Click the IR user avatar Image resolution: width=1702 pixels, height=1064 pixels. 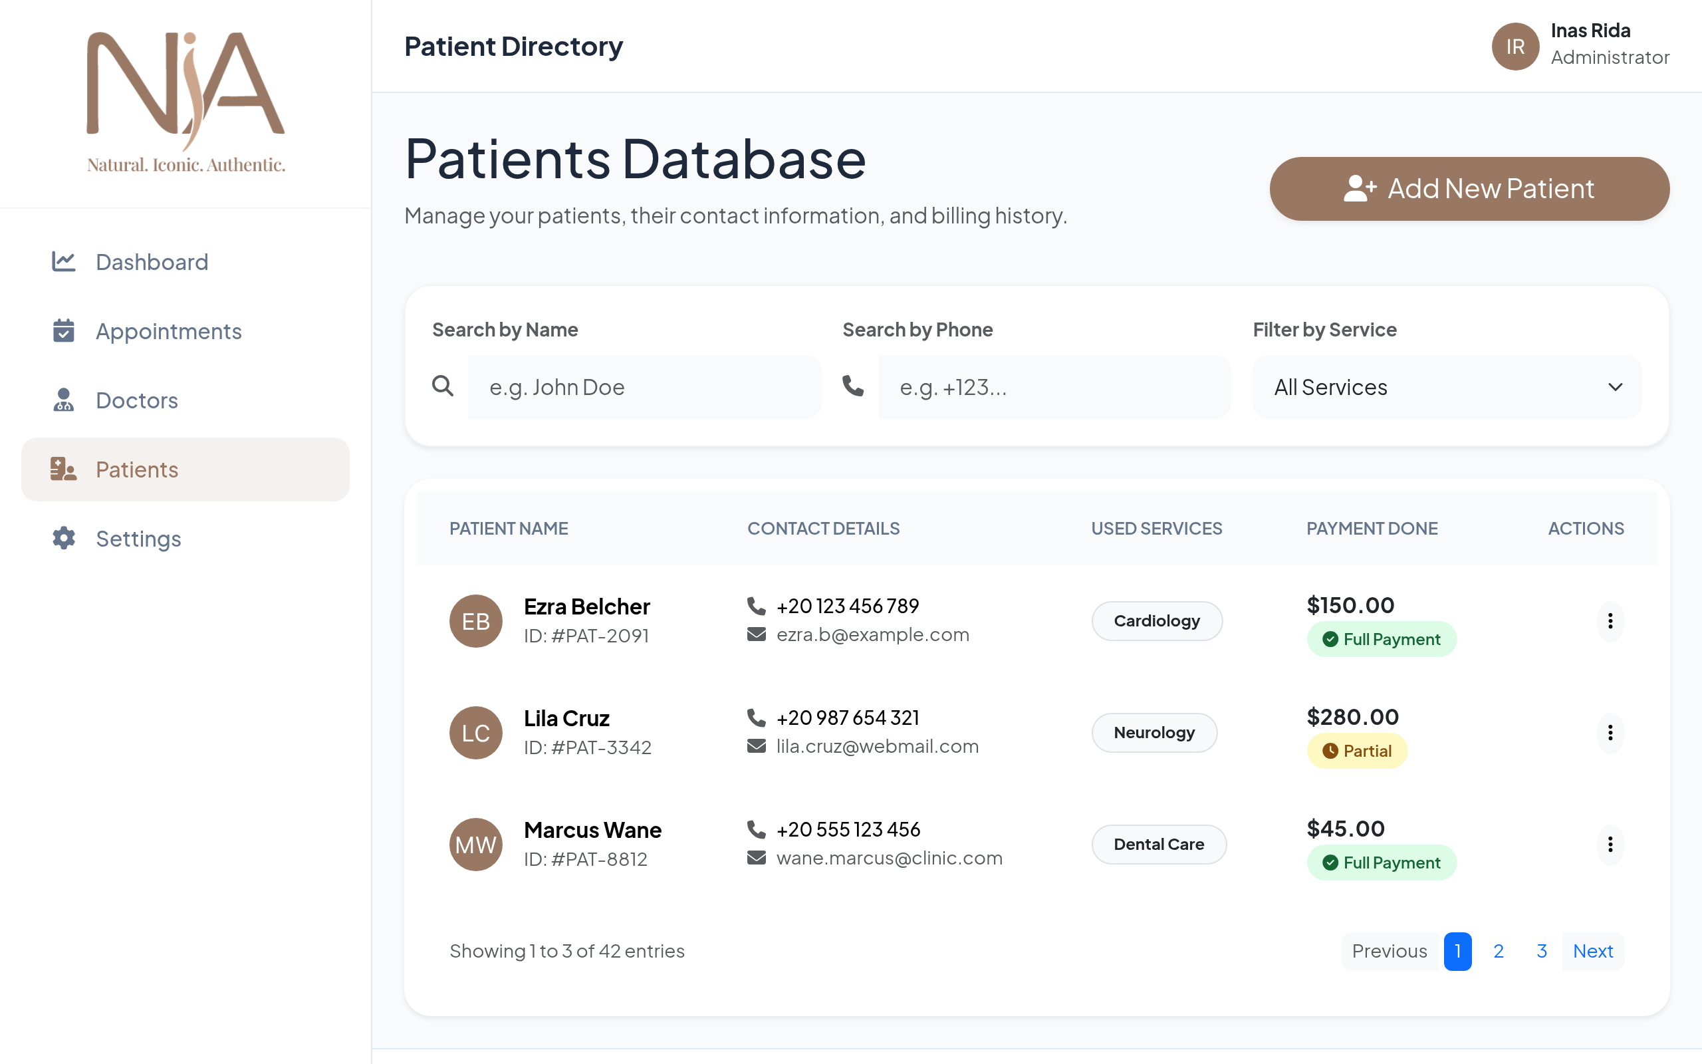pyautogui.click(x=1515, y=47)
